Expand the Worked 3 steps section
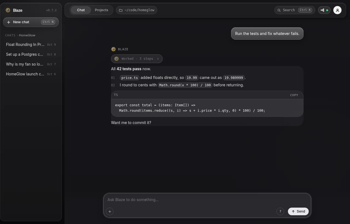The width and height of the screenshot is (350, 224). click(137, 59)
